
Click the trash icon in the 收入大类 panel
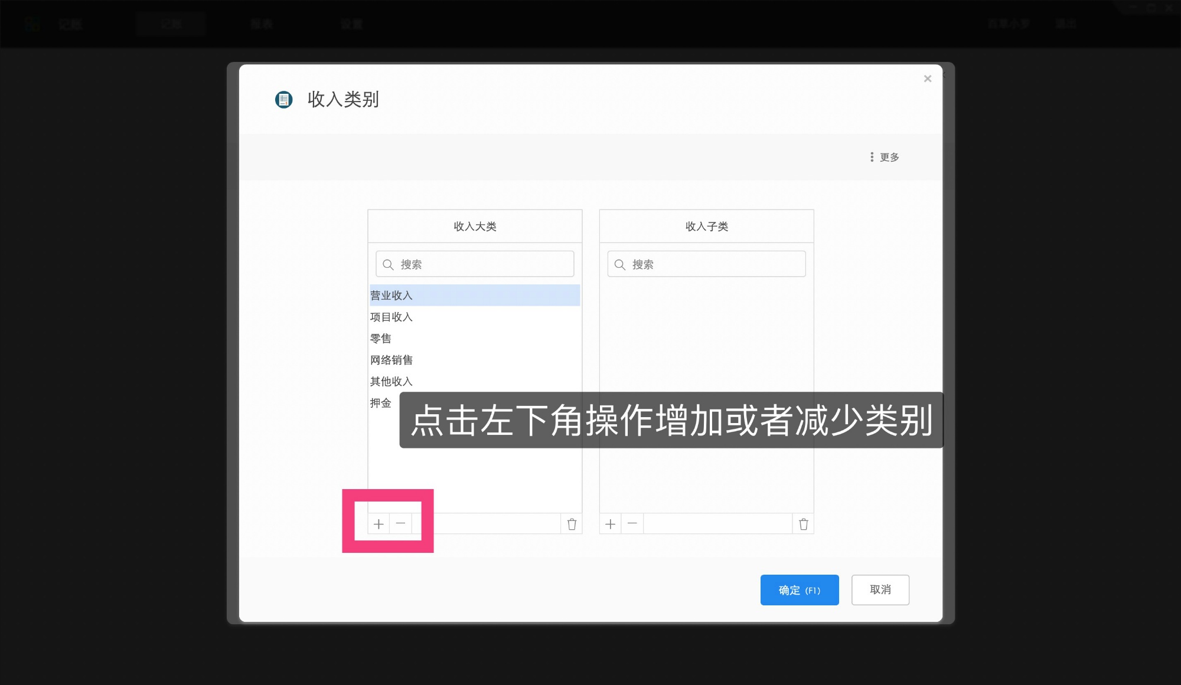(571, 523)
